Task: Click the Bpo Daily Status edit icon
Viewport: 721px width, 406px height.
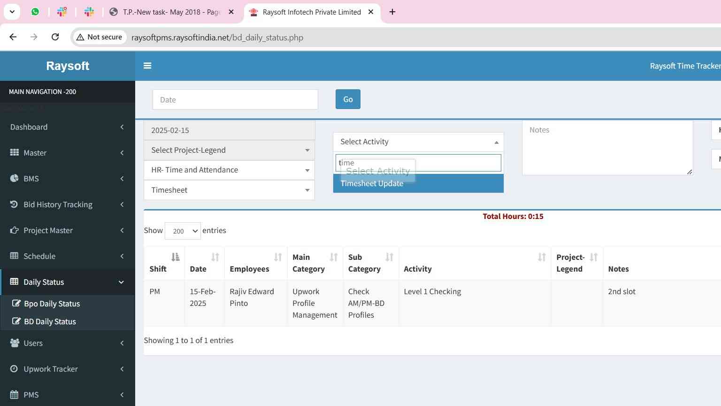Action: click(x=16, y=304)
